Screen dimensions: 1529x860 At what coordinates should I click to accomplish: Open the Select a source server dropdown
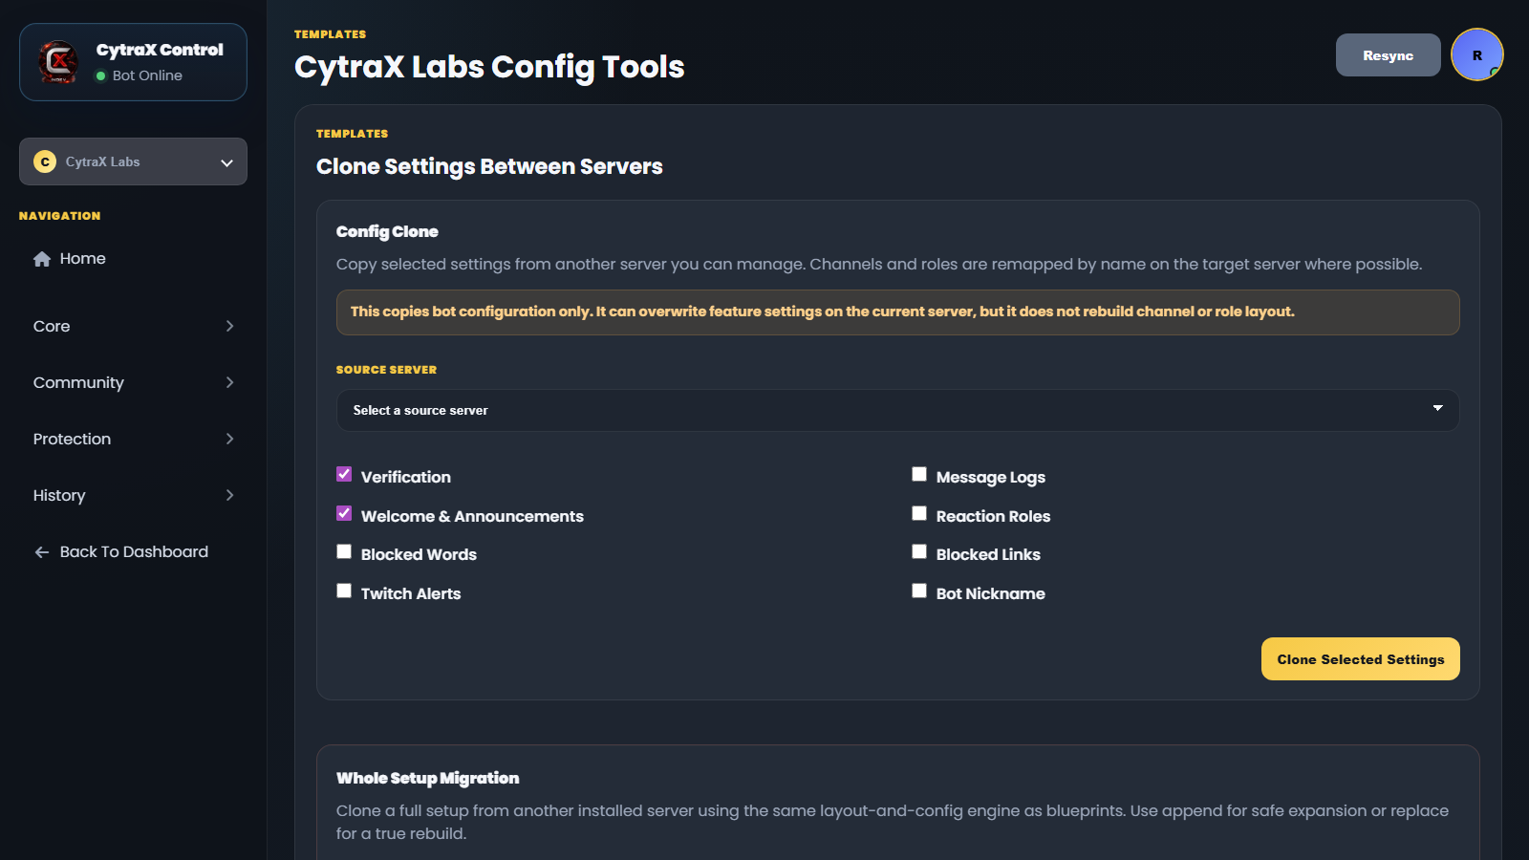pyautogui.click(x=897, y=410)
